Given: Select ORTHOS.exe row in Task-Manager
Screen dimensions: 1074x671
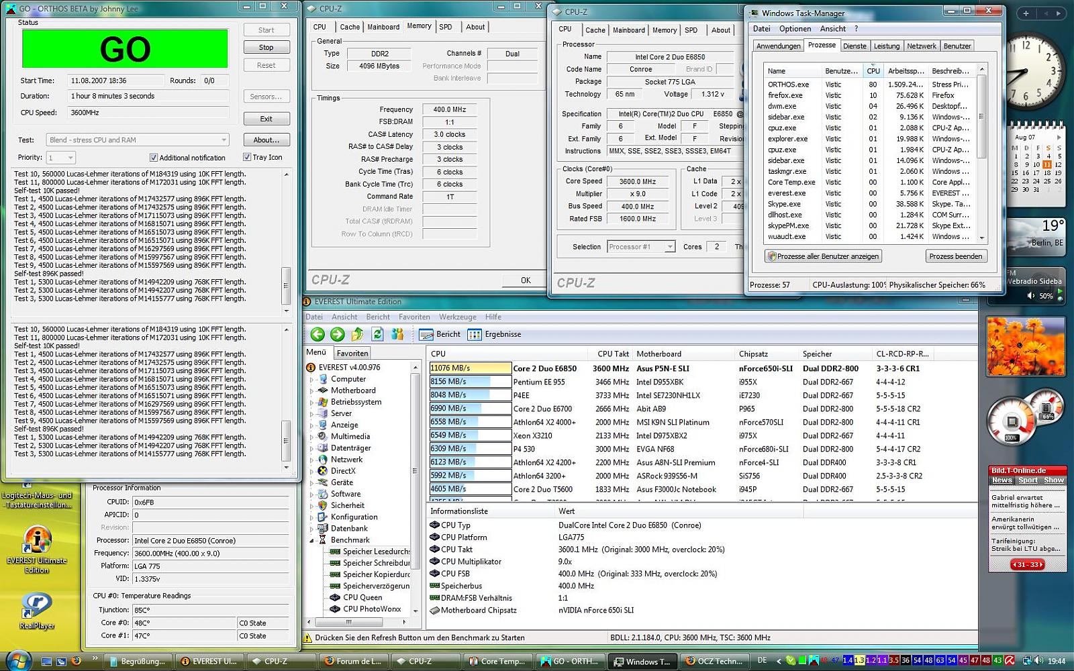Looking at the screenshot, I should pyautogui.click(x=871, y=85).
